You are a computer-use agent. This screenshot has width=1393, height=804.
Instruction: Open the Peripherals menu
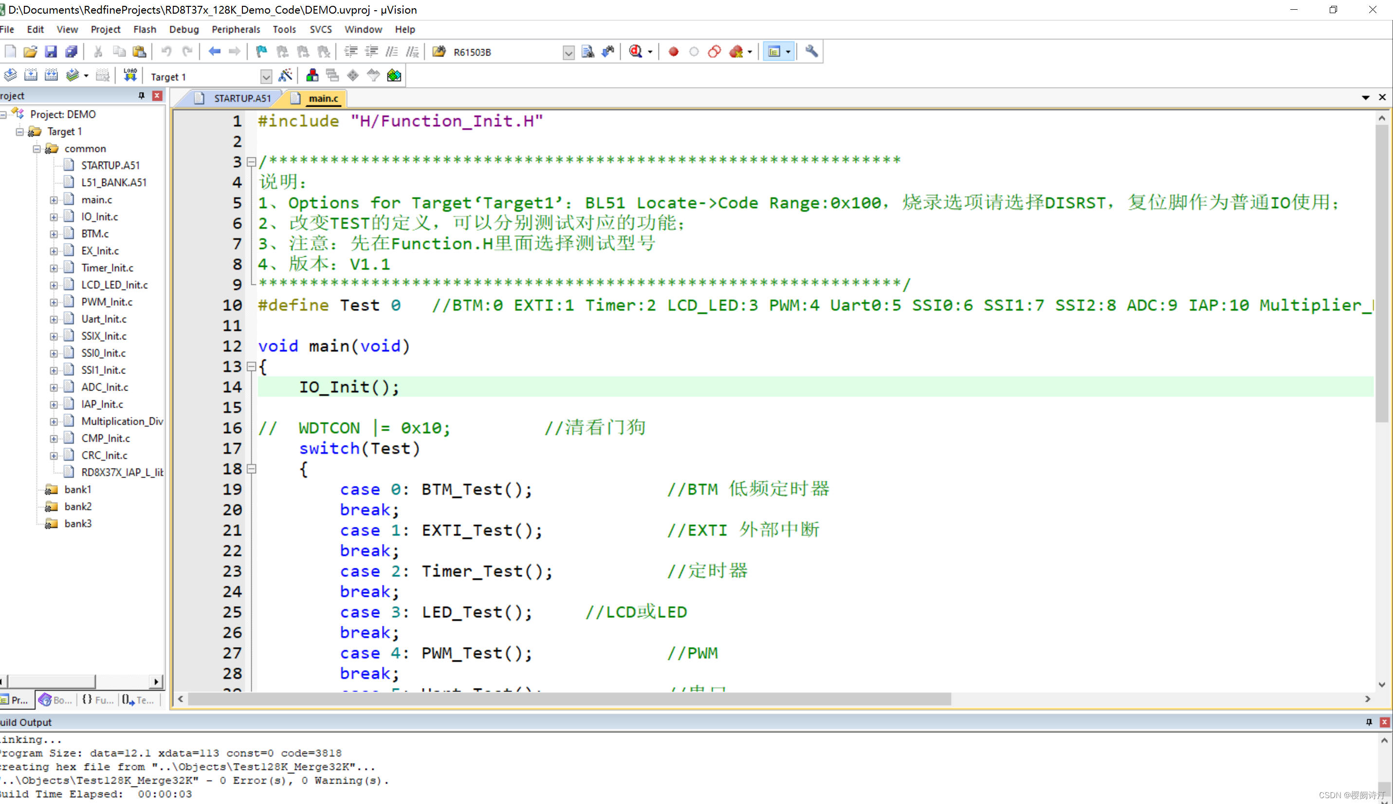click(x=236, y=29)
